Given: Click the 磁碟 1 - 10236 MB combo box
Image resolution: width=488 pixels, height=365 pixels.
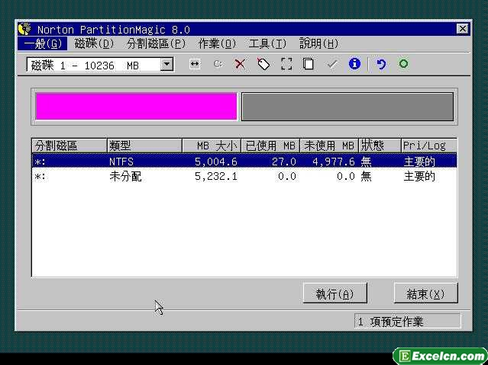Looking at the screenshot, I should coord(100,65).
